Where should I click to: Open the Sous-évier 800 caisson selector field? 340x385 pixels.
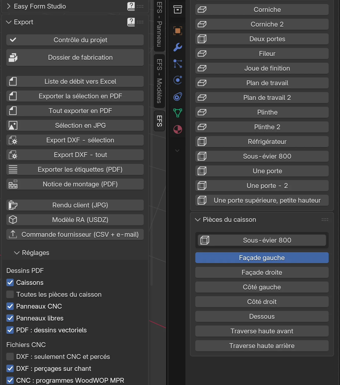tap(262, 240)
